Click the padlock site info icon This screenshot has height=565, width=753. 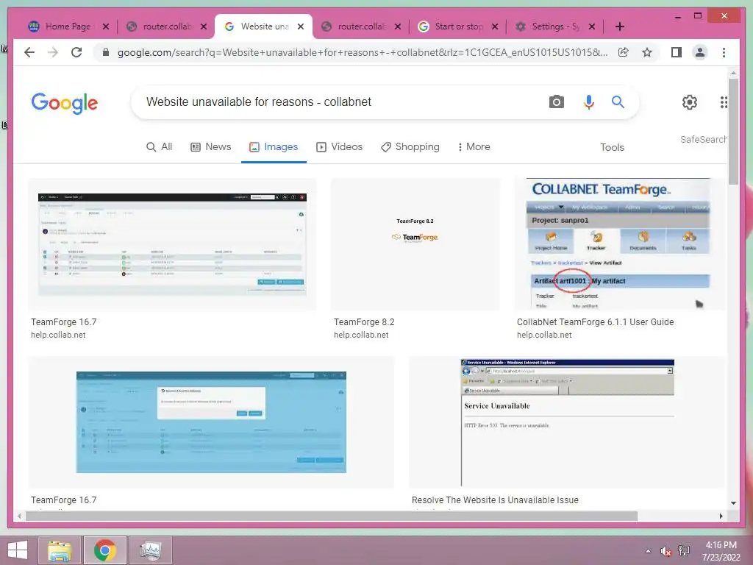click(x=106, y=52)
